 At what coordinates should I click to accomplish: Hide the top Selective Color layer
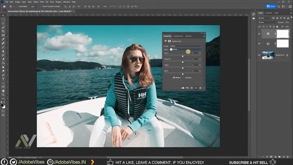coord(259,34)
